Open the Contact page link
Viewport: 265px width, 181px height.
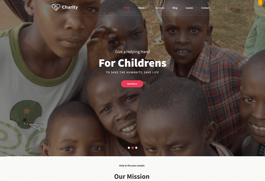(205, 8)
